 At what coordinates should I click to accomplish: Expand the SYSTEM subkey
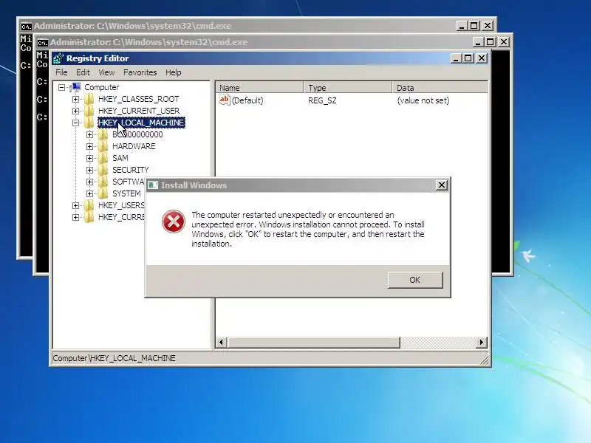click(89, 193)
